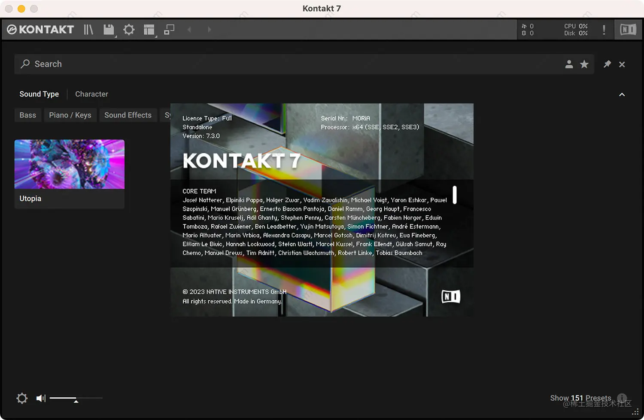644x420 pixels.
Task: Toggle the minimized view icon
Action: [169, 29]
